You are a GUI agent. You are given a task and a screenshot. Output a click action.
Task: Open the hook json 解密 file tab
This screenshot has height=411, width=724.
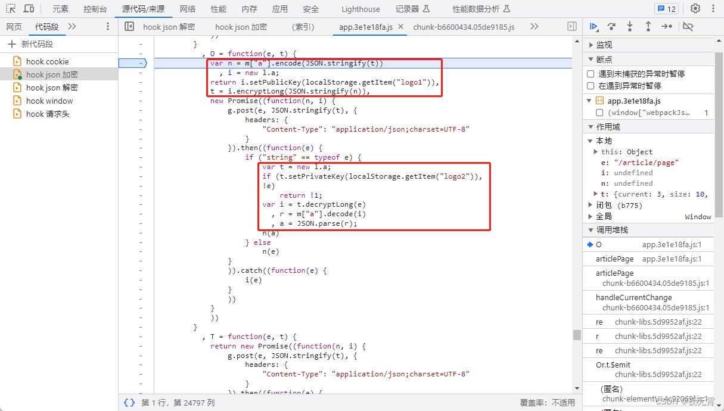click(169, 27)
